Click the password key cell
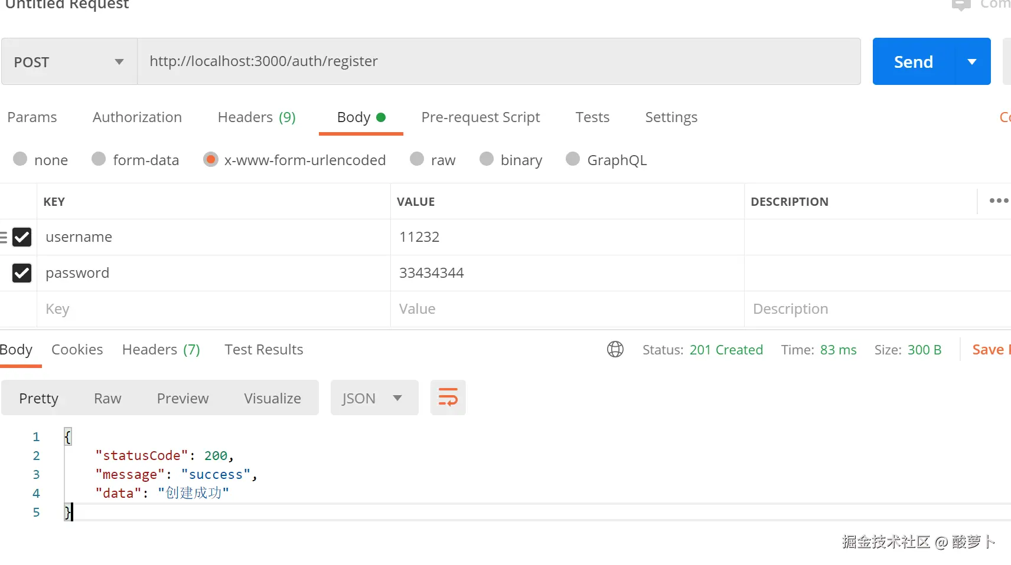Image resolution: width=1011 pixels, height=565 pixels. 214,273
